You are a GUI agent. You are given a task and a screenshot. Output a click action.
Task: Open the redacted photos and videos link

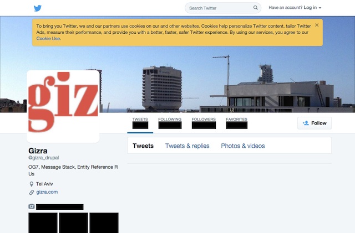pyautogui.click(x=60, y=207)
